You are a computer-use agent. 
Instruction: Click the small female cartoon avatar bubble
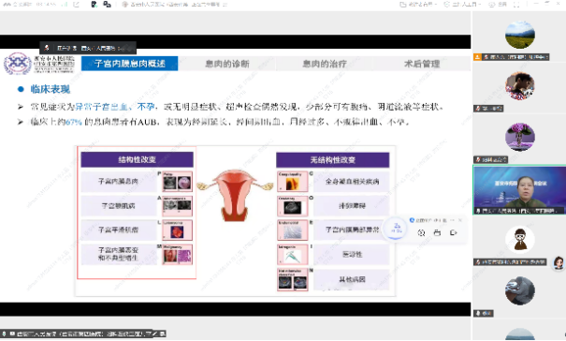pyautogui.click(x=559, y=263)
